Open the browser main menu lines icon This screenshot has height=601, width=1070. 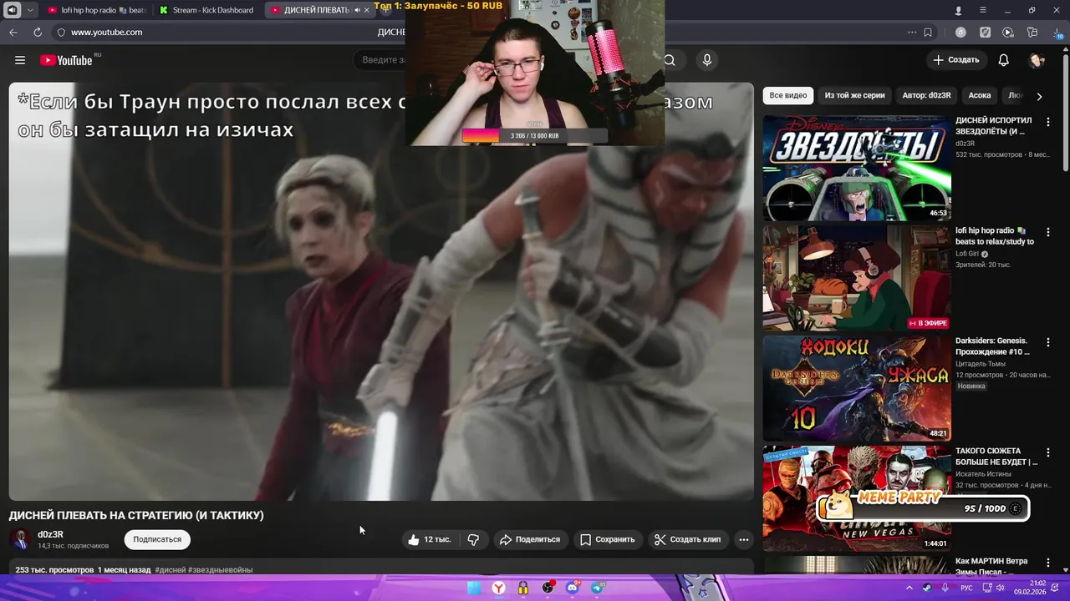(x=983, y=10)
